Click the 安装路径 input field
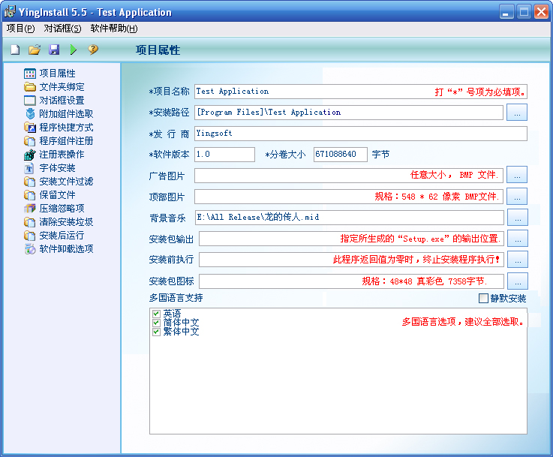This screenshot has height=457, width=553. tap(349, 113)
